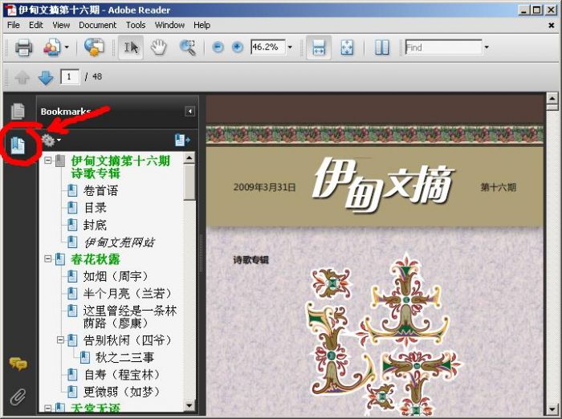
Task: Open the View menu
Action: pos(61,25)
